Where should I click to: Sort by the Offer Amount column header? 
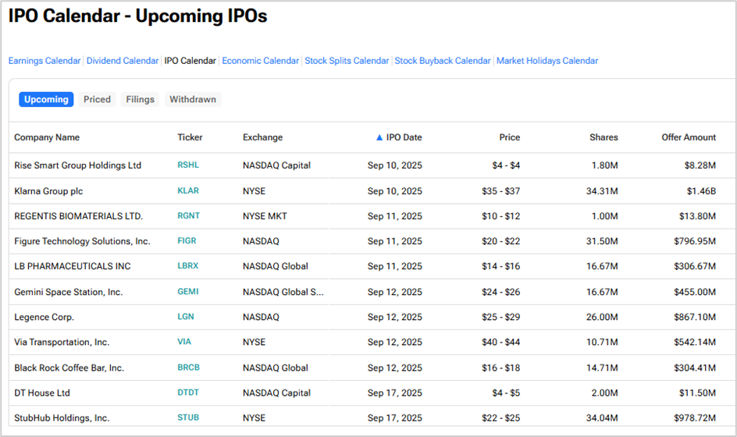689,137
